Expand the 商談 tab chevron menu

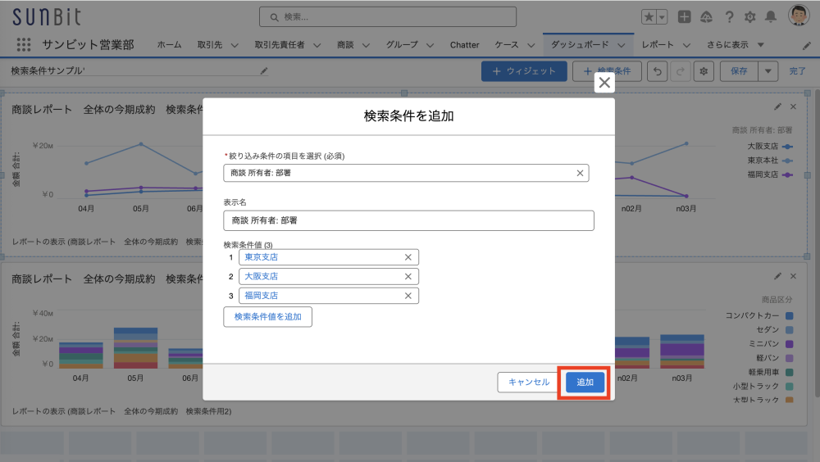[x=366, y=45]
